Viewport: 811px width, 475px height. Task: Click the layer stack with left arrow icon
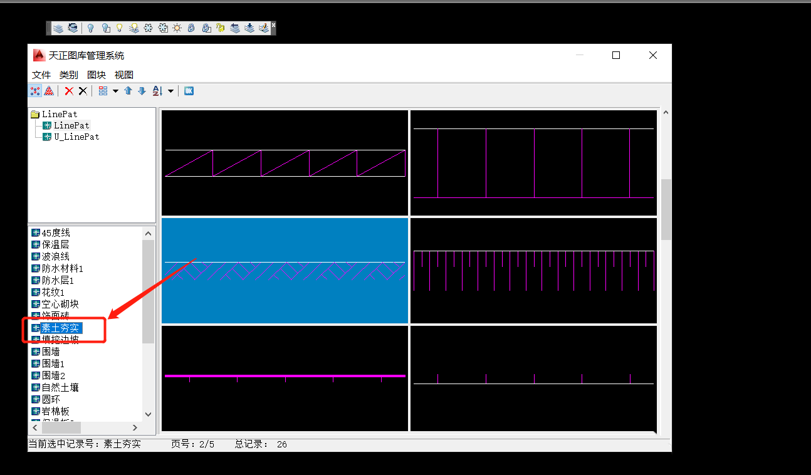pos(235,28)
